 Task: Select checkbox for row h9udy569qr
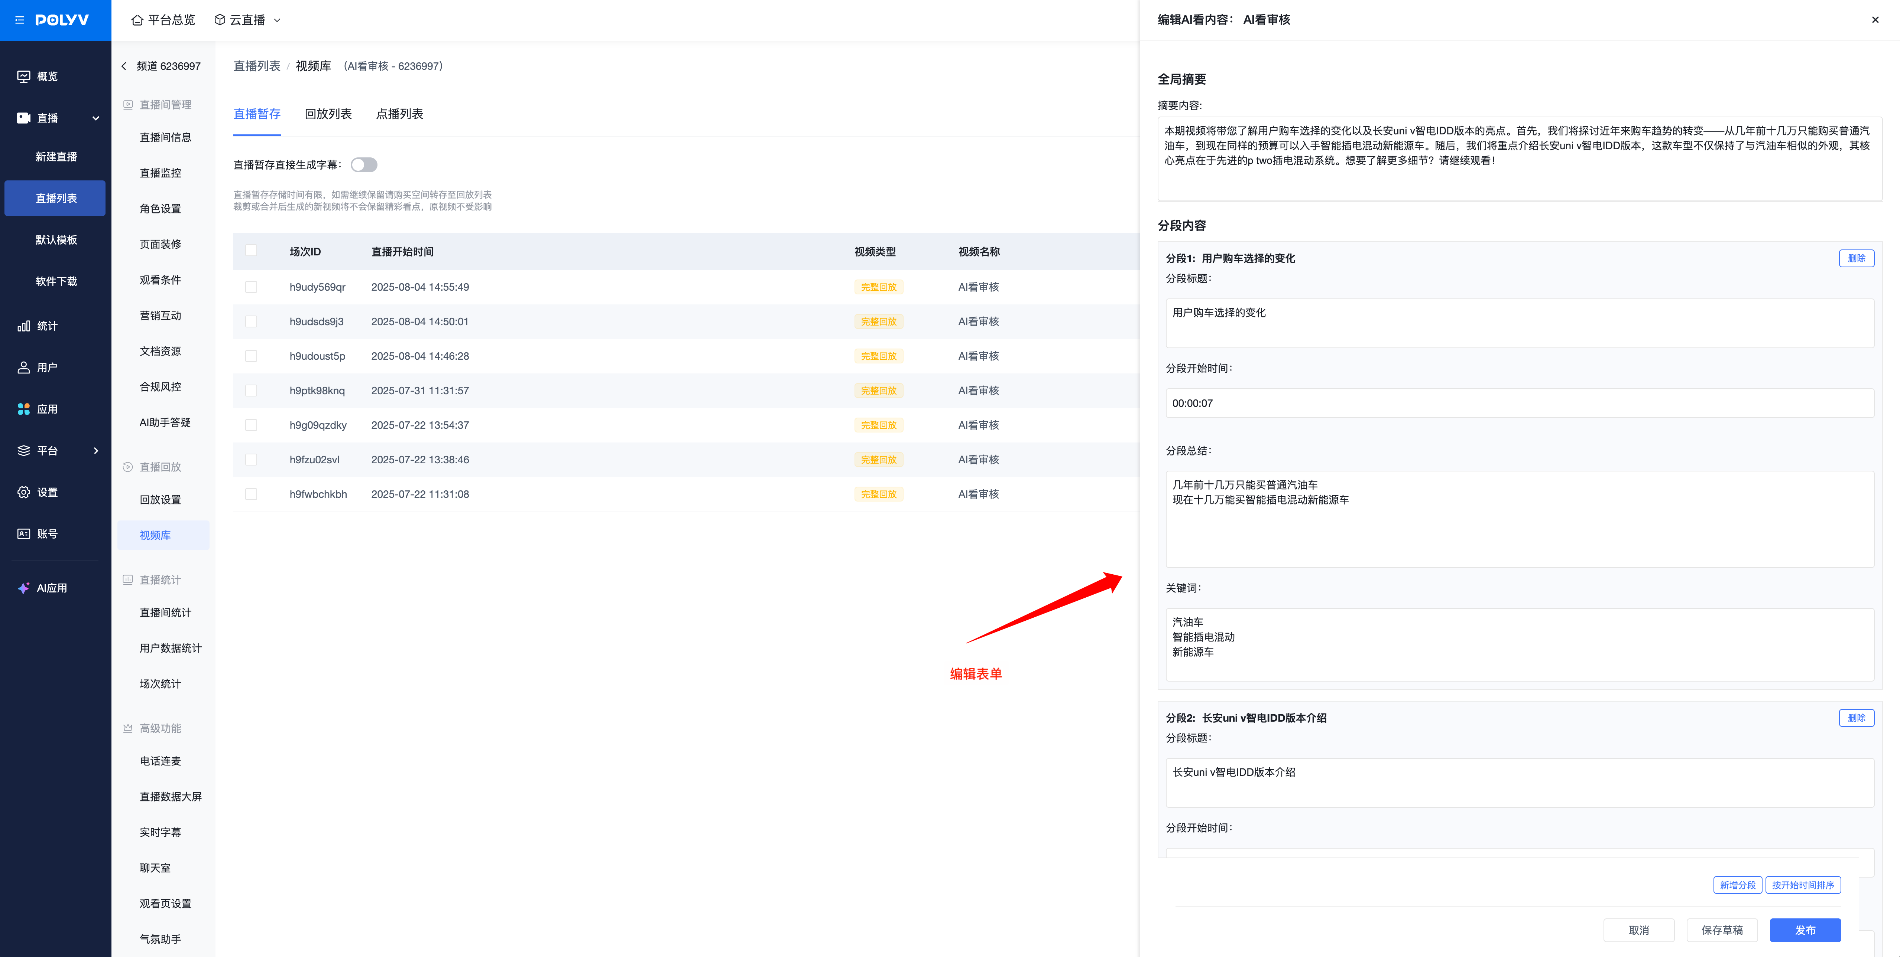(x=251, y=287)
